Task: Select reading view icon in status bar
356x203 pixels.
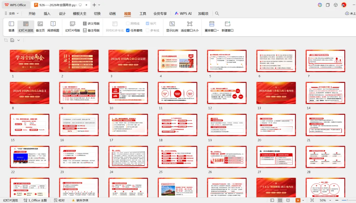Action: point(288,200)
